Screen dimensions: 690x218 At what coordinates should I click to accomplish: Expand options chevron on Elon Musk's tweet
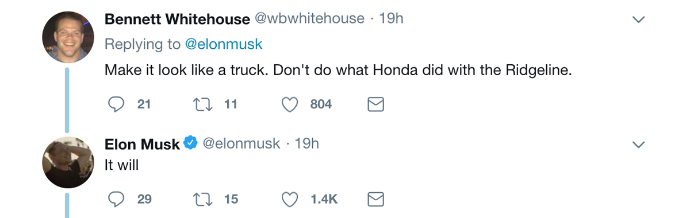(x=638, y=145)
